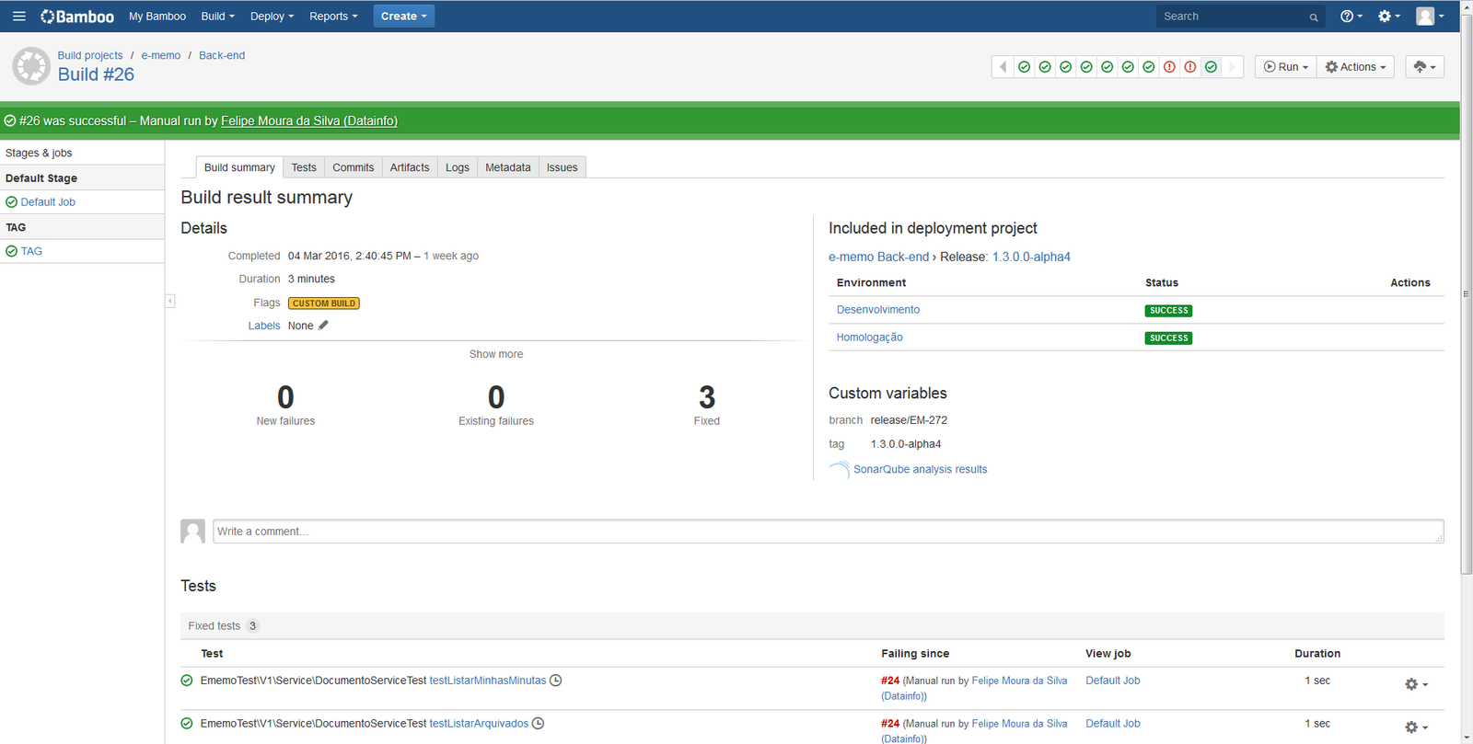Open Default Job link for testListarMinhasMinutas
1473x744 pixels.
click(x=1113, y=681)
